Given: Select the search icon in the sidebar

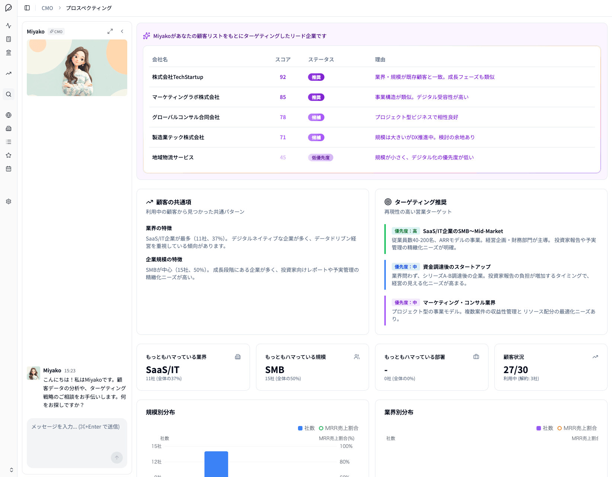Looking at the screenshot, I should [8, 94].
